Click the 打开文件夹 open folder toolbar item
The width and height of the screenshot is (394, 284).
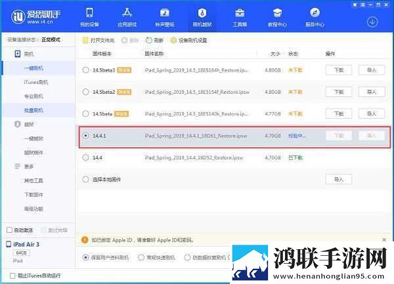[98, 40]
